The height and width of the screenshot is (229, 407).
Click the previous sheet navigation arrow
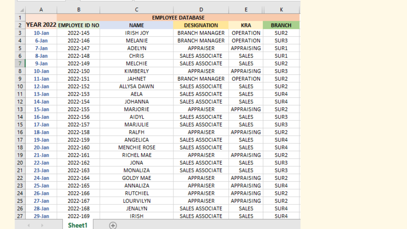(29, 225)
